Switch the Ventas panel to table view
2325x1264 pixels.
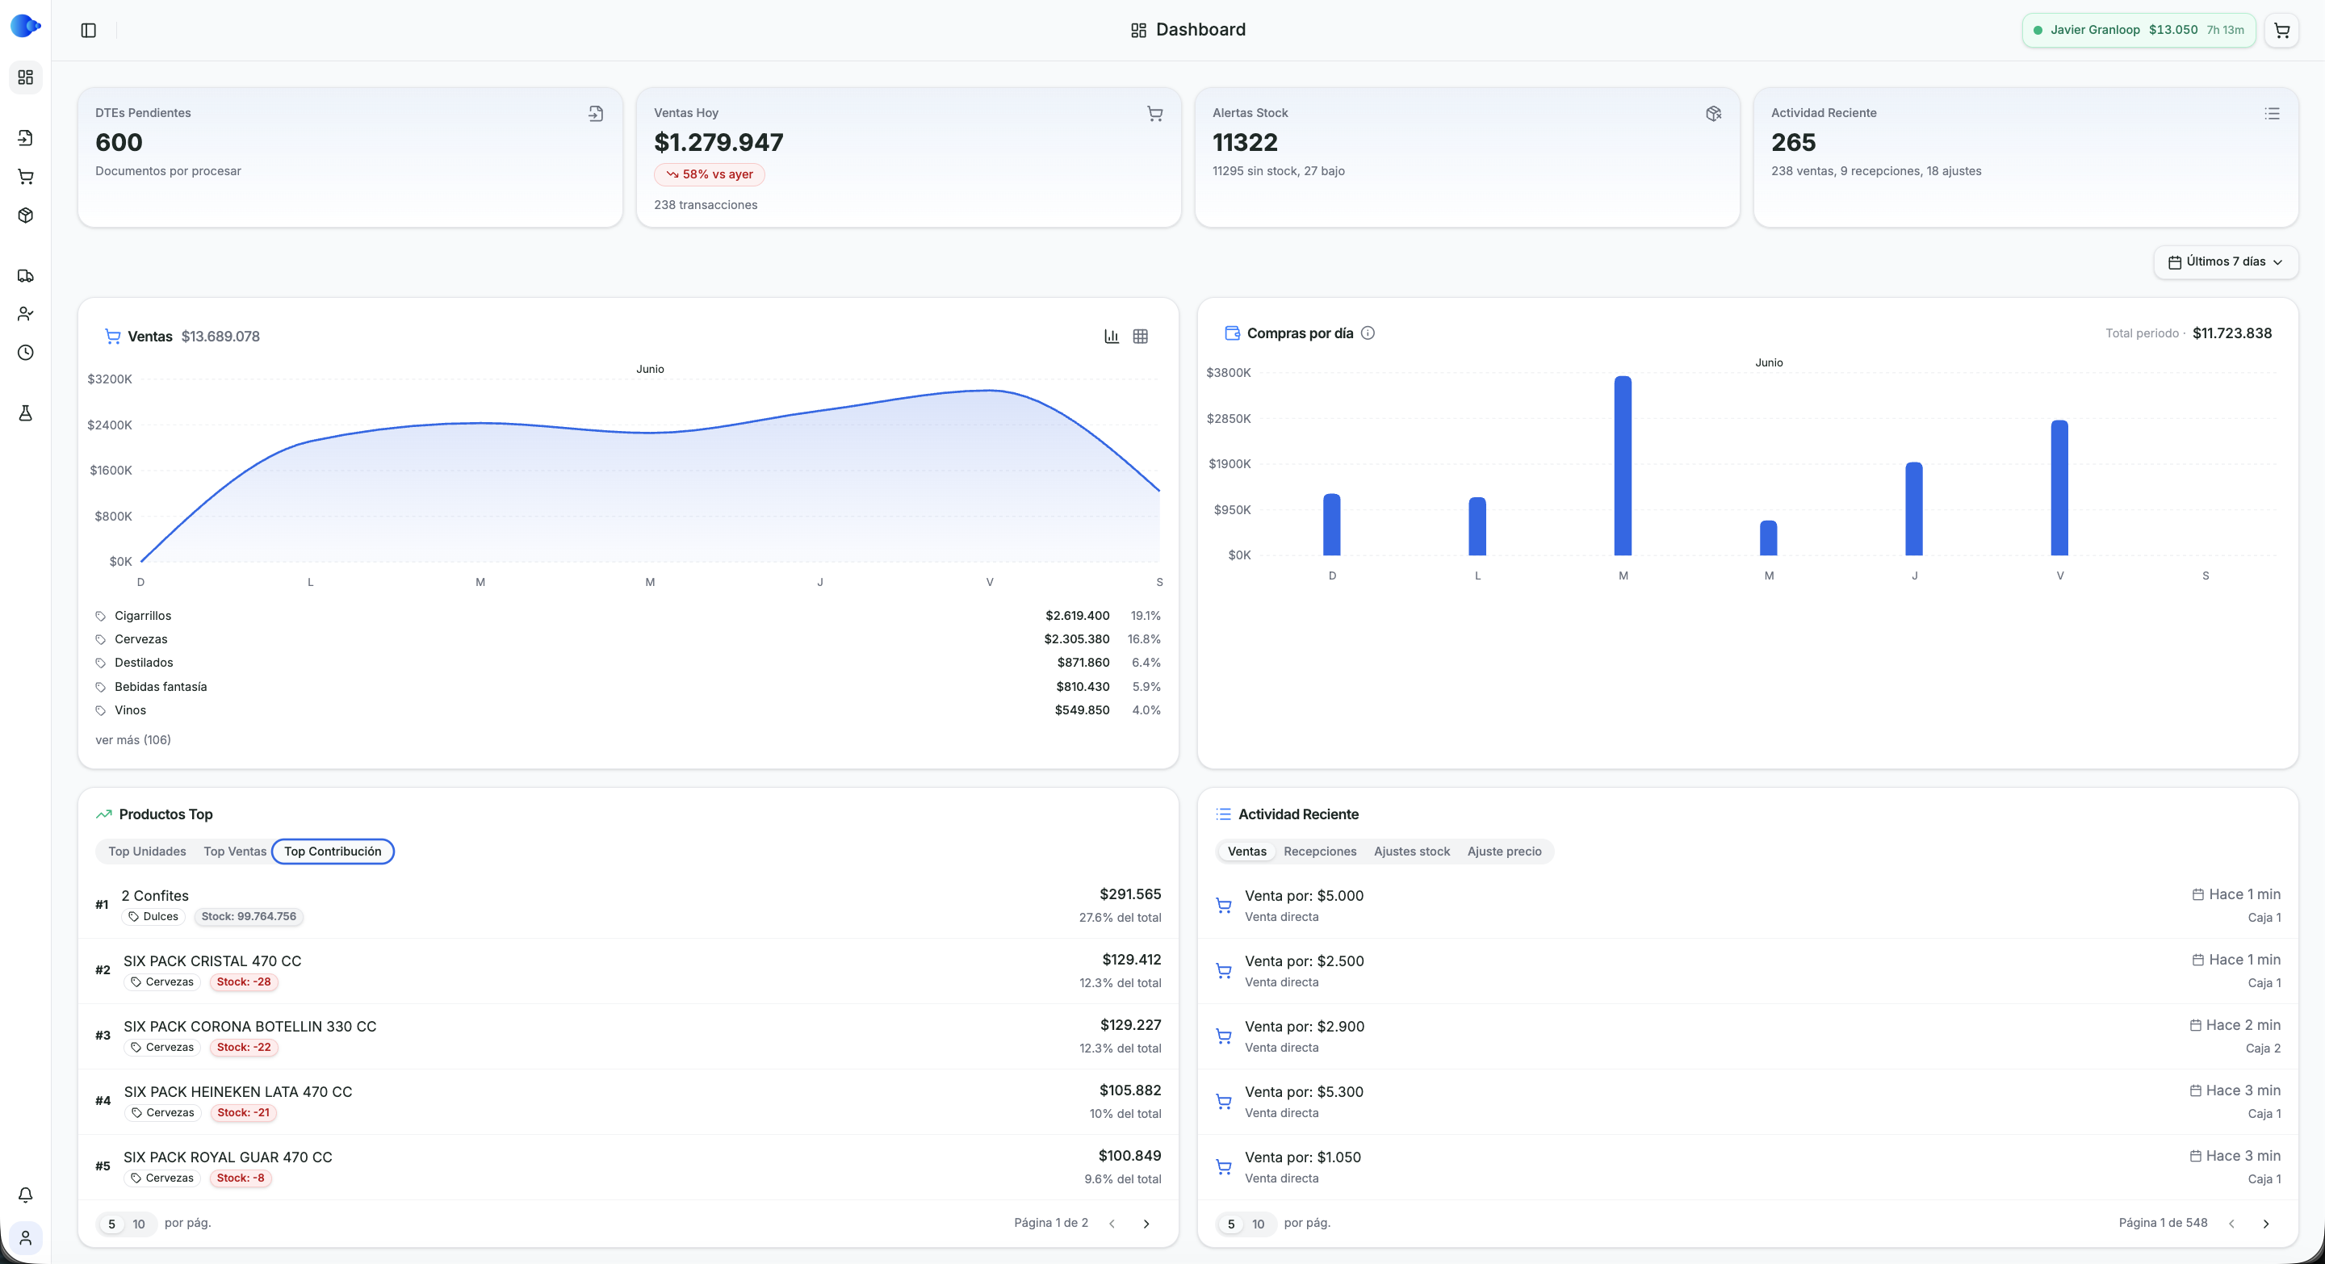click(1141, 337)
